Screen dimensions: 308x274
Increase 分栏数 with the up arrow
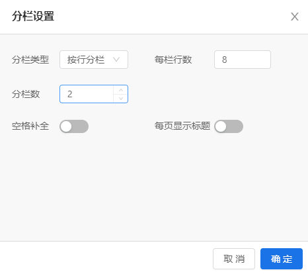(x=121, y=90)
